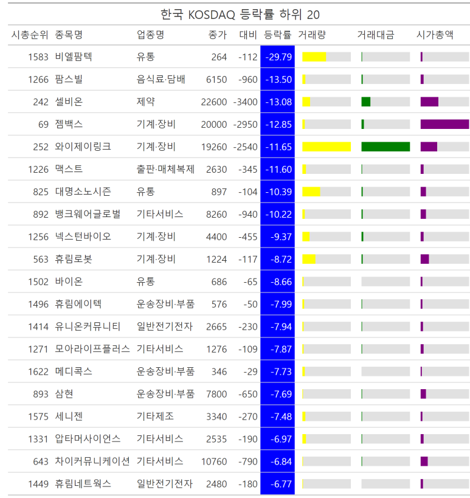Click the sector 음식료·담배
This screenshot has width=470, height=498.
pos(161,79)
